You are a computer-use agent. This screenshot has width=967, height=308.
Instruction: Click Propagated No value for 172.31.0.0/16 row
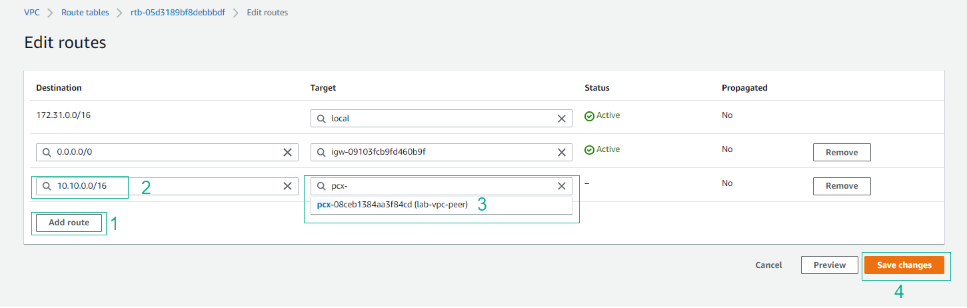click(727, 116)
